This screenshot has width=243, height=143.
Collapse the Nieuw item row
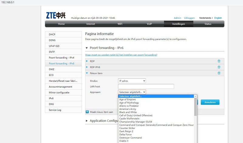tap(87, 73)
